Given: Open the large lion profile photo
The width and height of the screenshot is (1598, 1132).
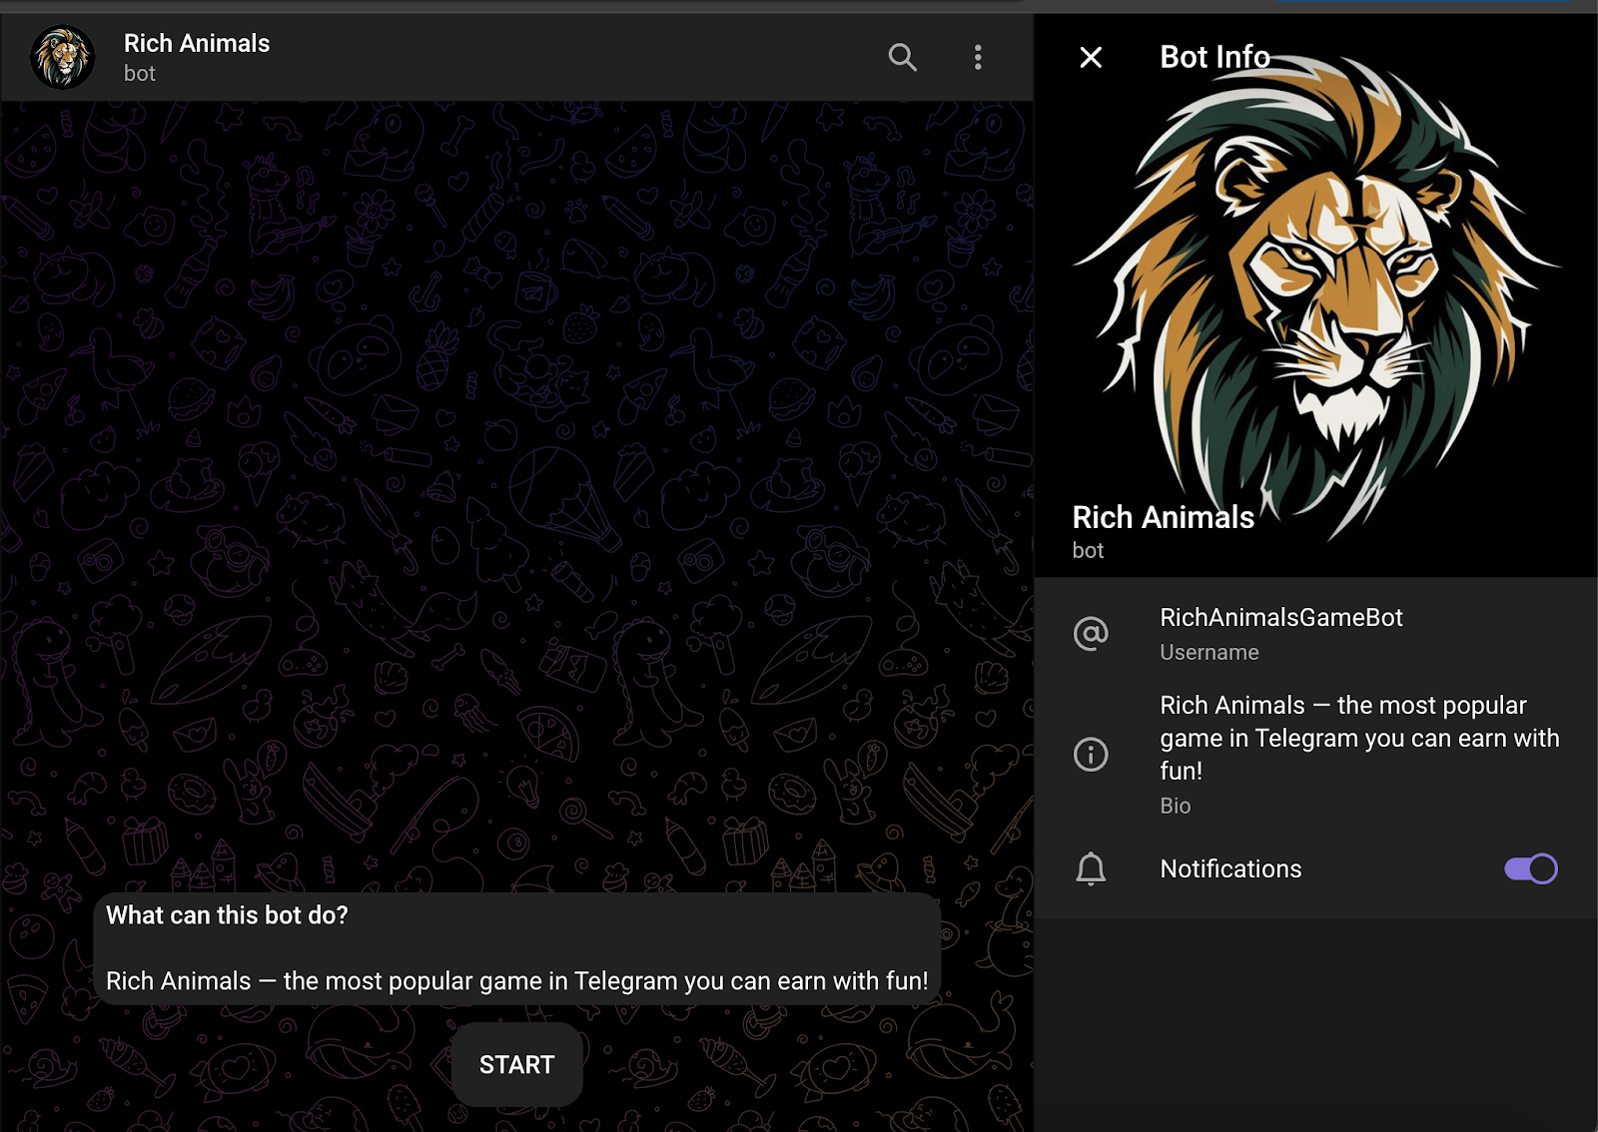Looking at the screenshot, I should coord(1316,295).
